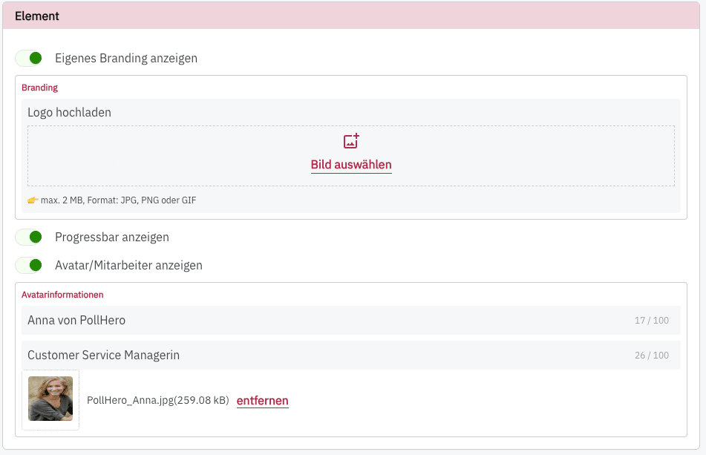The width and height of the screenshot is (706, 455).
Task: Click the pointing hand emoji before the file size hint
Action: pyautogui.click(x=33, y=200)
